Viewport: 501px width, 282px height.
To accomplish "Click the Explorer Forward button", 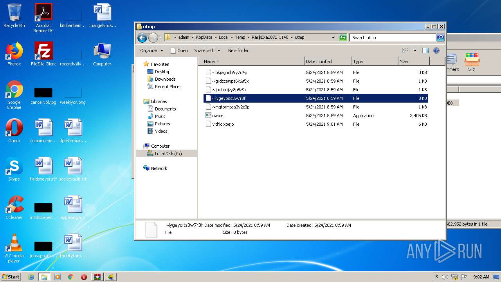I will click(x=153, y=38).
